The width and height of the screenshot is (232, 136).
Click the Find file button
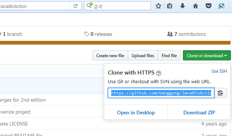pyautogui.click(x=169, y=55)
